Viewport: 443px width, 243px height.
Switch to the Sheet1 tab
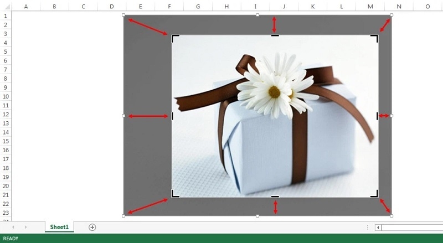click(59, 227)
